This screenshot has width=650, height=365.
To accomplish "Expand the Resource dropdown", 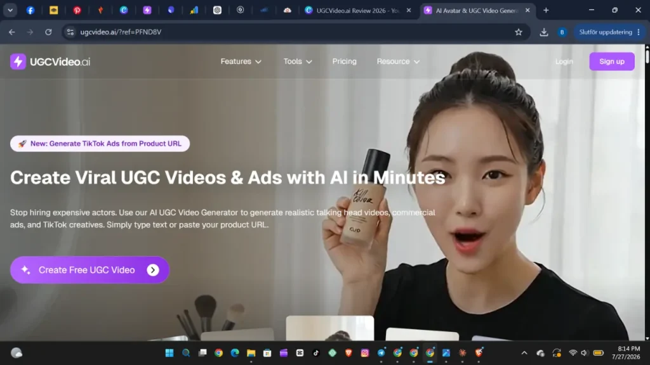I will (398, 61).
